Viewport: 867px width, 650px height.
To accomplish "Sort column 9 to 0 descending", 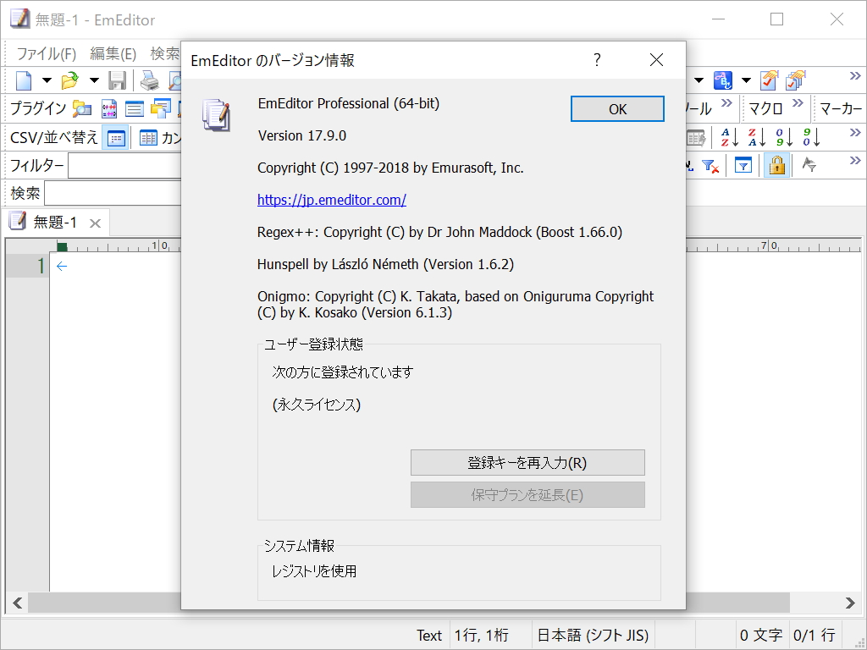I will point(809,137).
